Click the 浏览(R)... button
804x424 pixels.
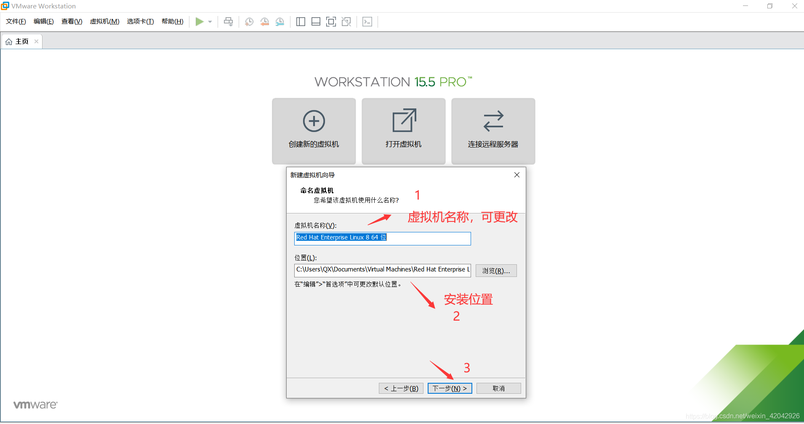496,271
